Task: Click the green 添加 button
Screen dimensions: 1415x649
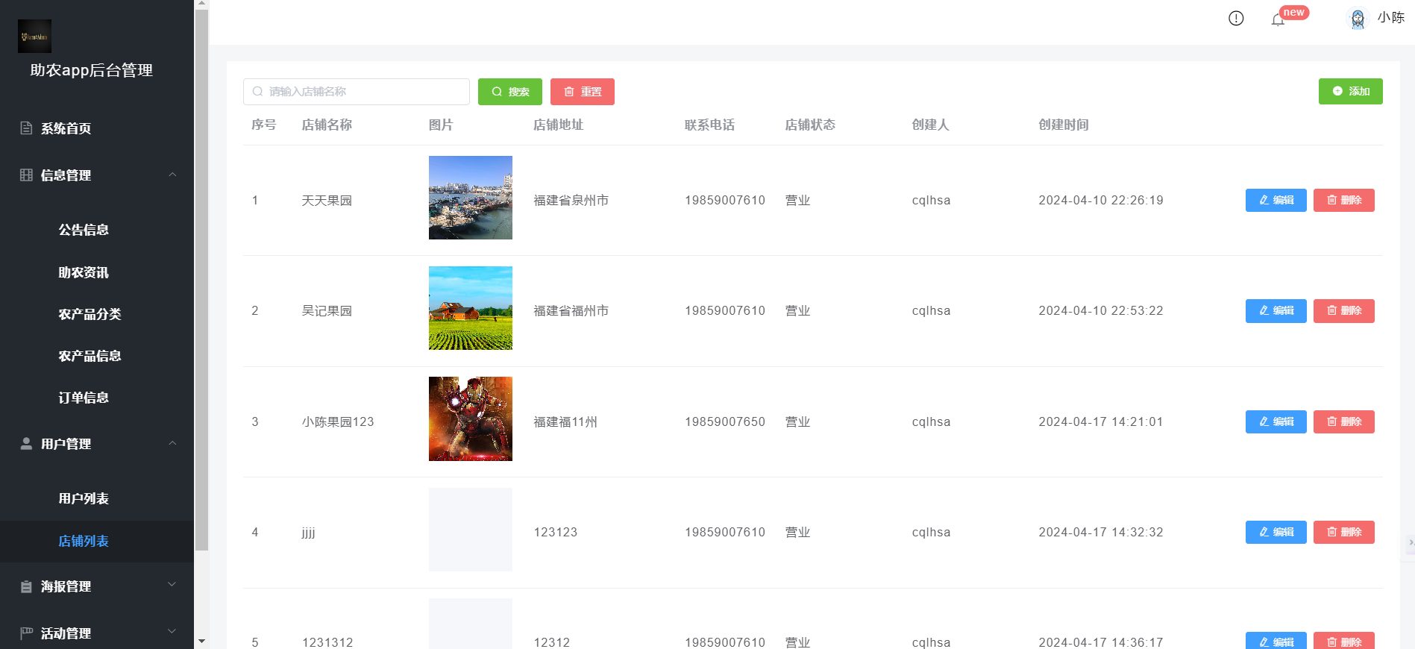Action: click(1351, 91)
